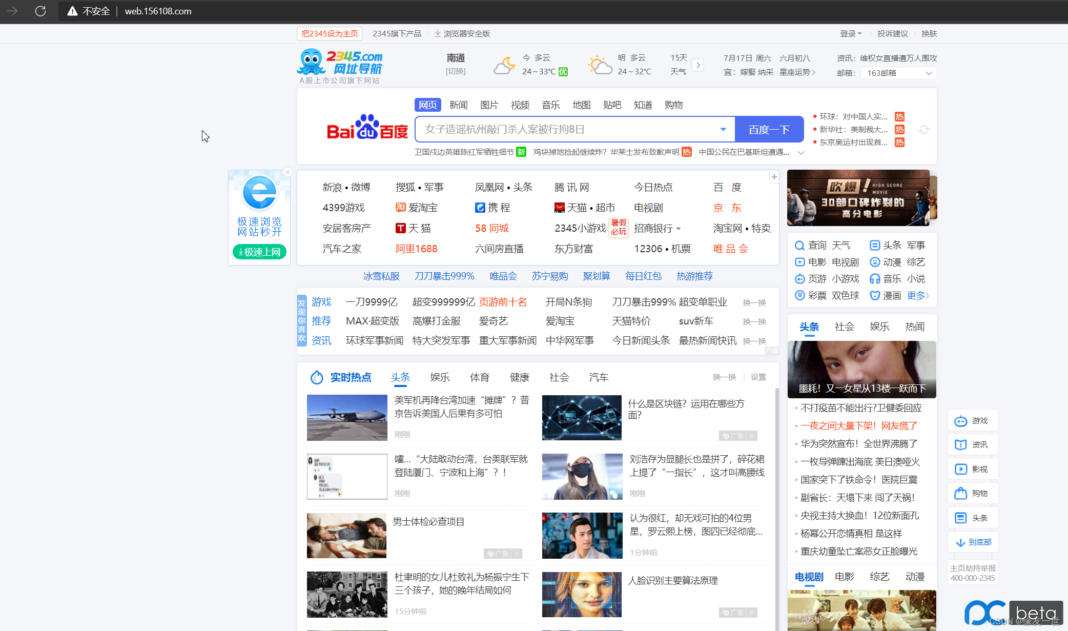Click the 极速上网 download button

[259, 252]
